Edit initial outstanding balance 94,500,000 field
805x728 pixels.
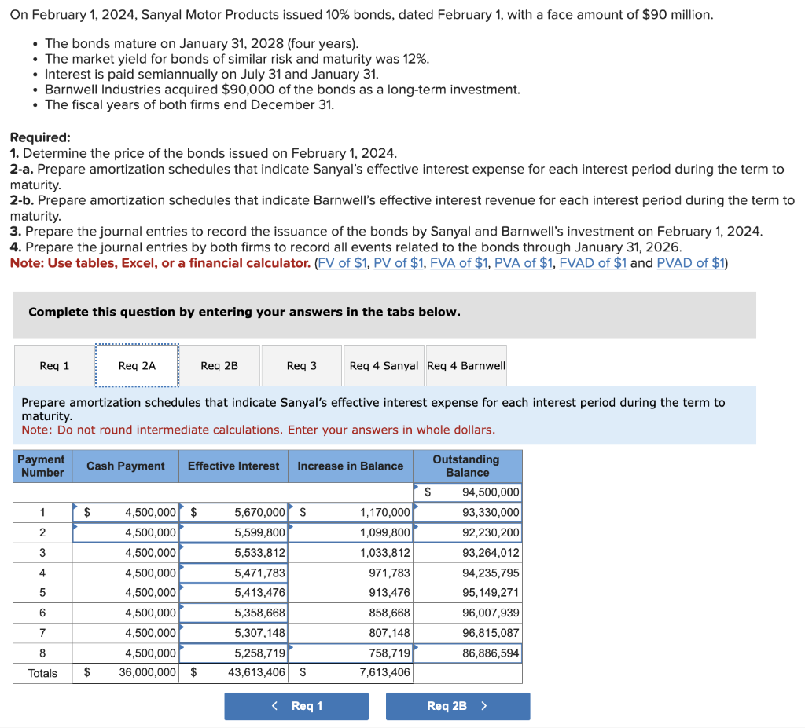click(468, 492)
